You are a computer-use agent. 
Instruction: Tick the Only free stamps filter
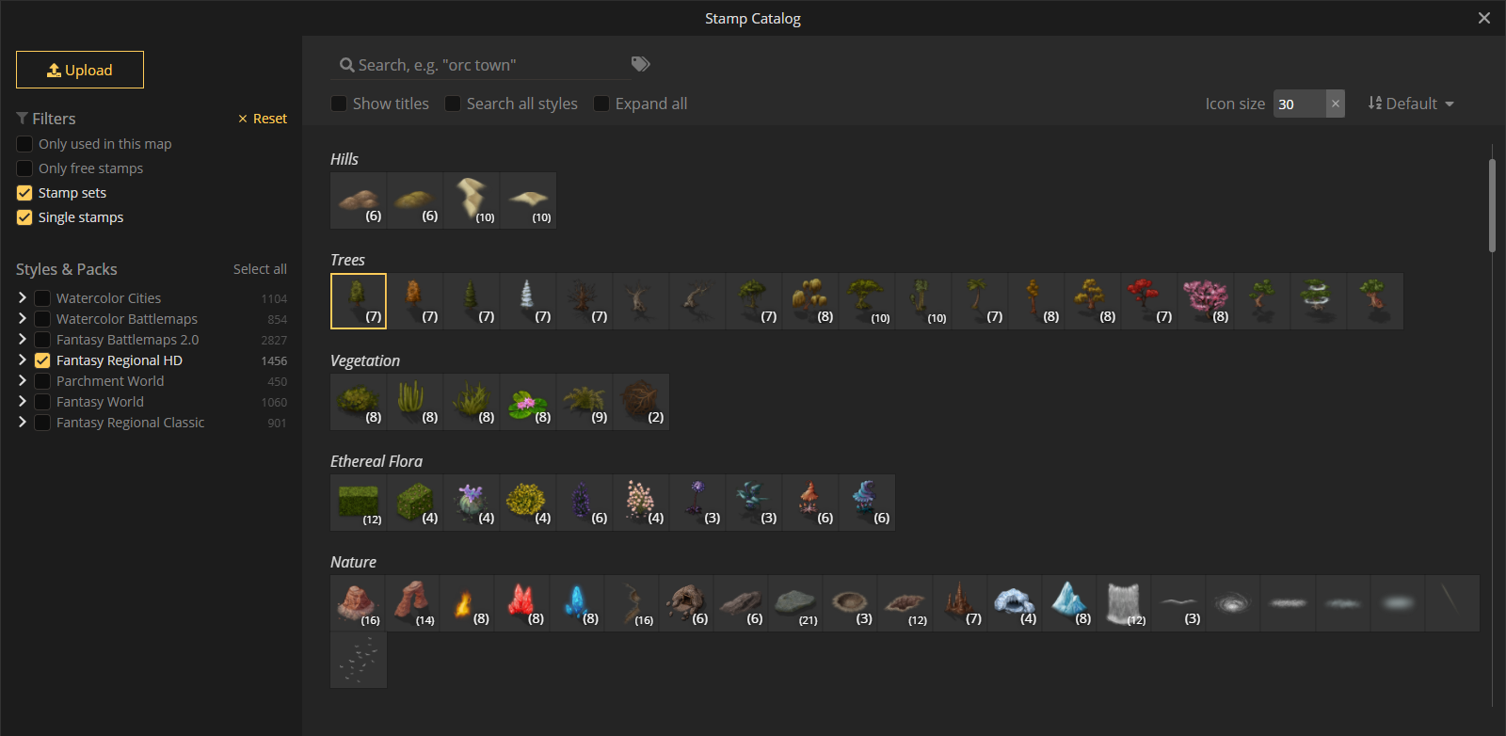pyautogui.click(x=24, y=168)
